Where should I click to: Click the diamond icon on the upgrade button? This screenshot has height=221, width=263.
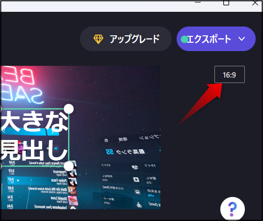click(x=98, y=39)
